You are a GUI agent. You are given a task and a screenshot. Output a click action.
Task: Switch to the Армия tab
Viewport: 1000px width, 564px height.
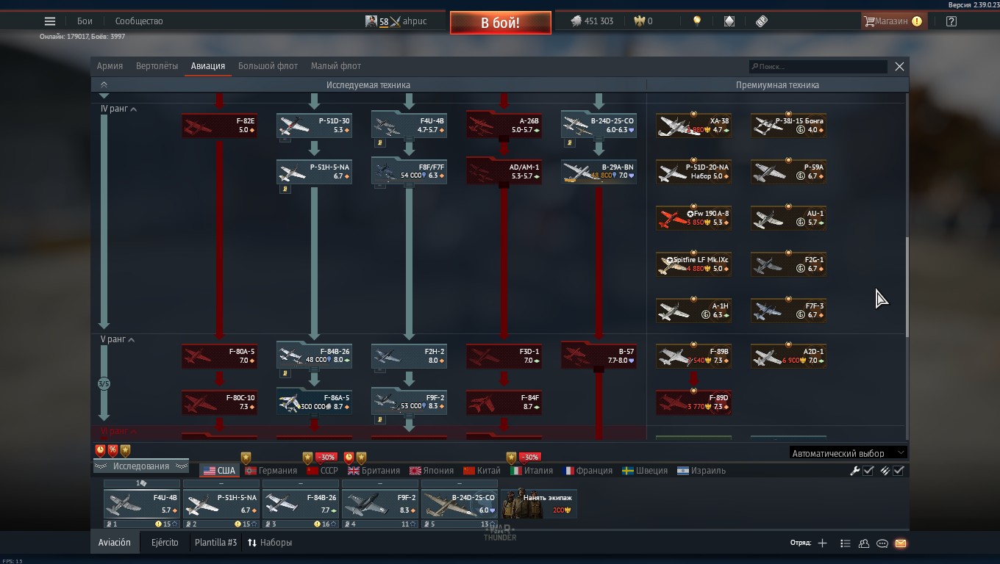click(110, 66)
